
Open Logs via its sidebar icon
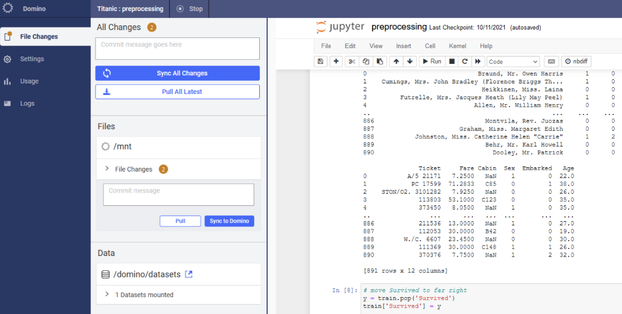point(7,103)
